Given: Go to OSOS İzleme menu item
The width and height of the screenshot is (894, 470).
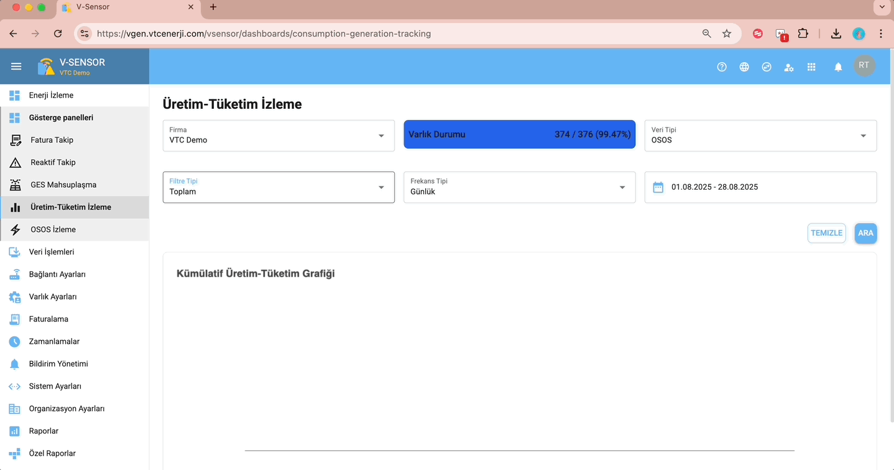Looking at the screenshot, I should pyautogui.click(x=53, y=229).
